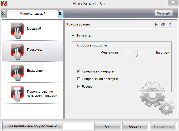Screen dimensions: 179x131
Task: Close the Elan Smart-Pad window
Action: pyautogui.click(x=173, y=2)
